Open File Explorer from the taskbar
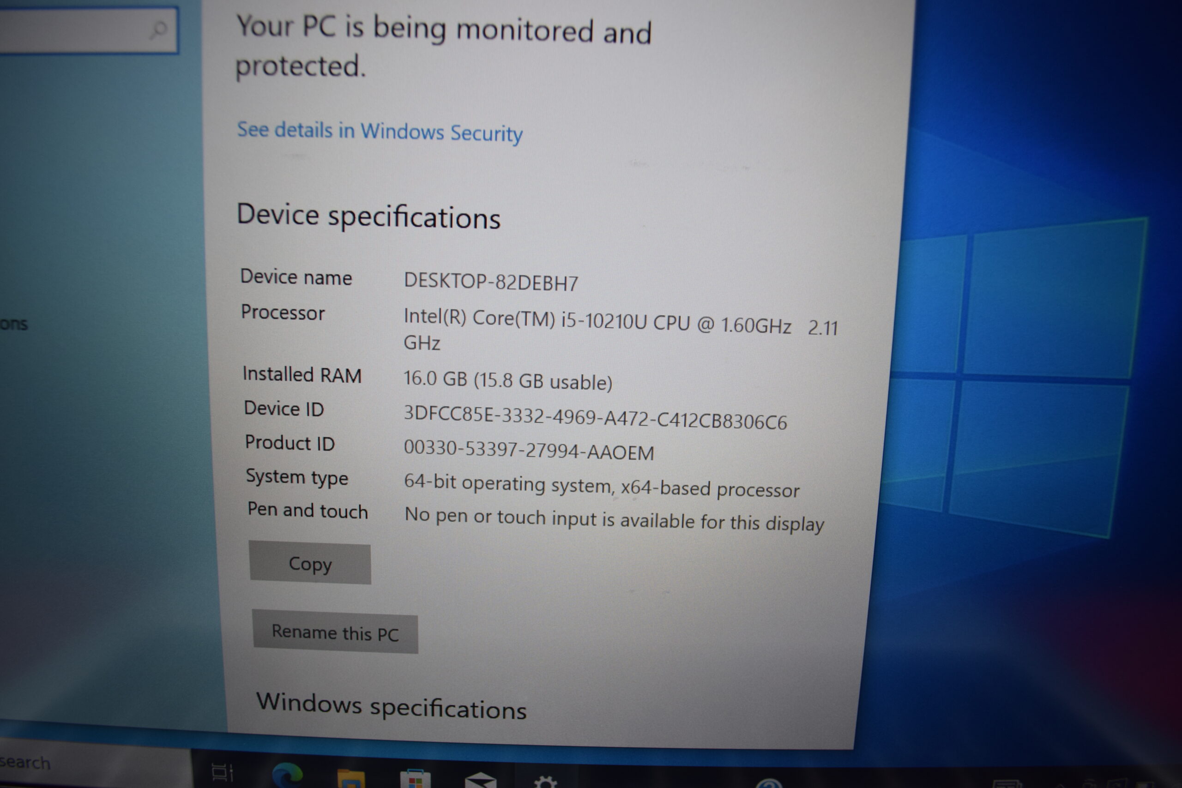The image size is (1182, 788). pyautogui.click(x=351, y=779)
